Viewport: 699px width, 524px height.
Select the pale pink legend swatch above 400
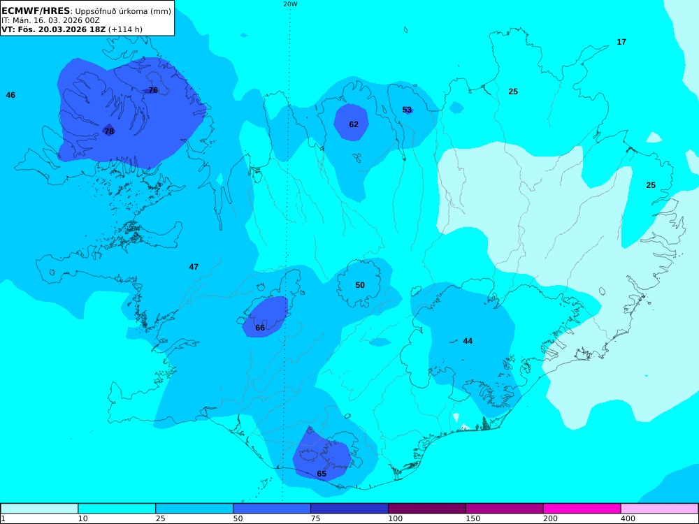[660, 509]
